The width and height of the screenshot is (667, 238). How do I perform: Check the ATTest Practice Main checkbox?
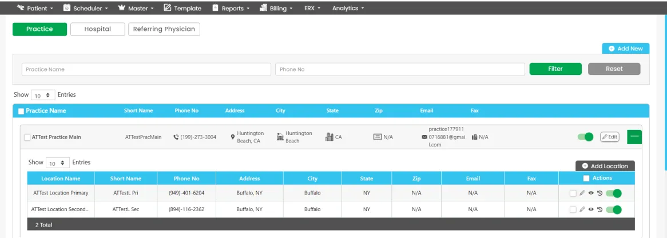[x=27, y=137]
